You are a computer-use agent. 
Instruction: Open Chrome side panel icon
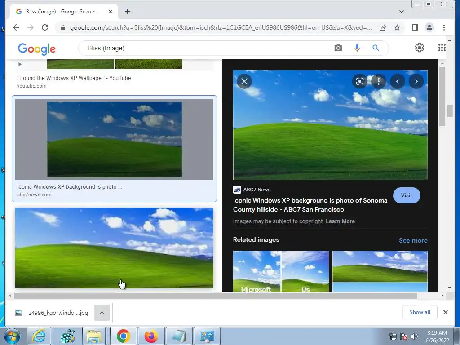click(415, 27)
